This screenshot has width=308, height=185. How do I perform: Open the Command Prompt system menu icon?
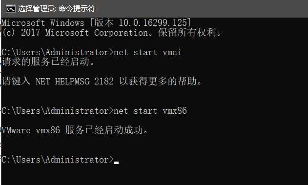click(10, 9)
